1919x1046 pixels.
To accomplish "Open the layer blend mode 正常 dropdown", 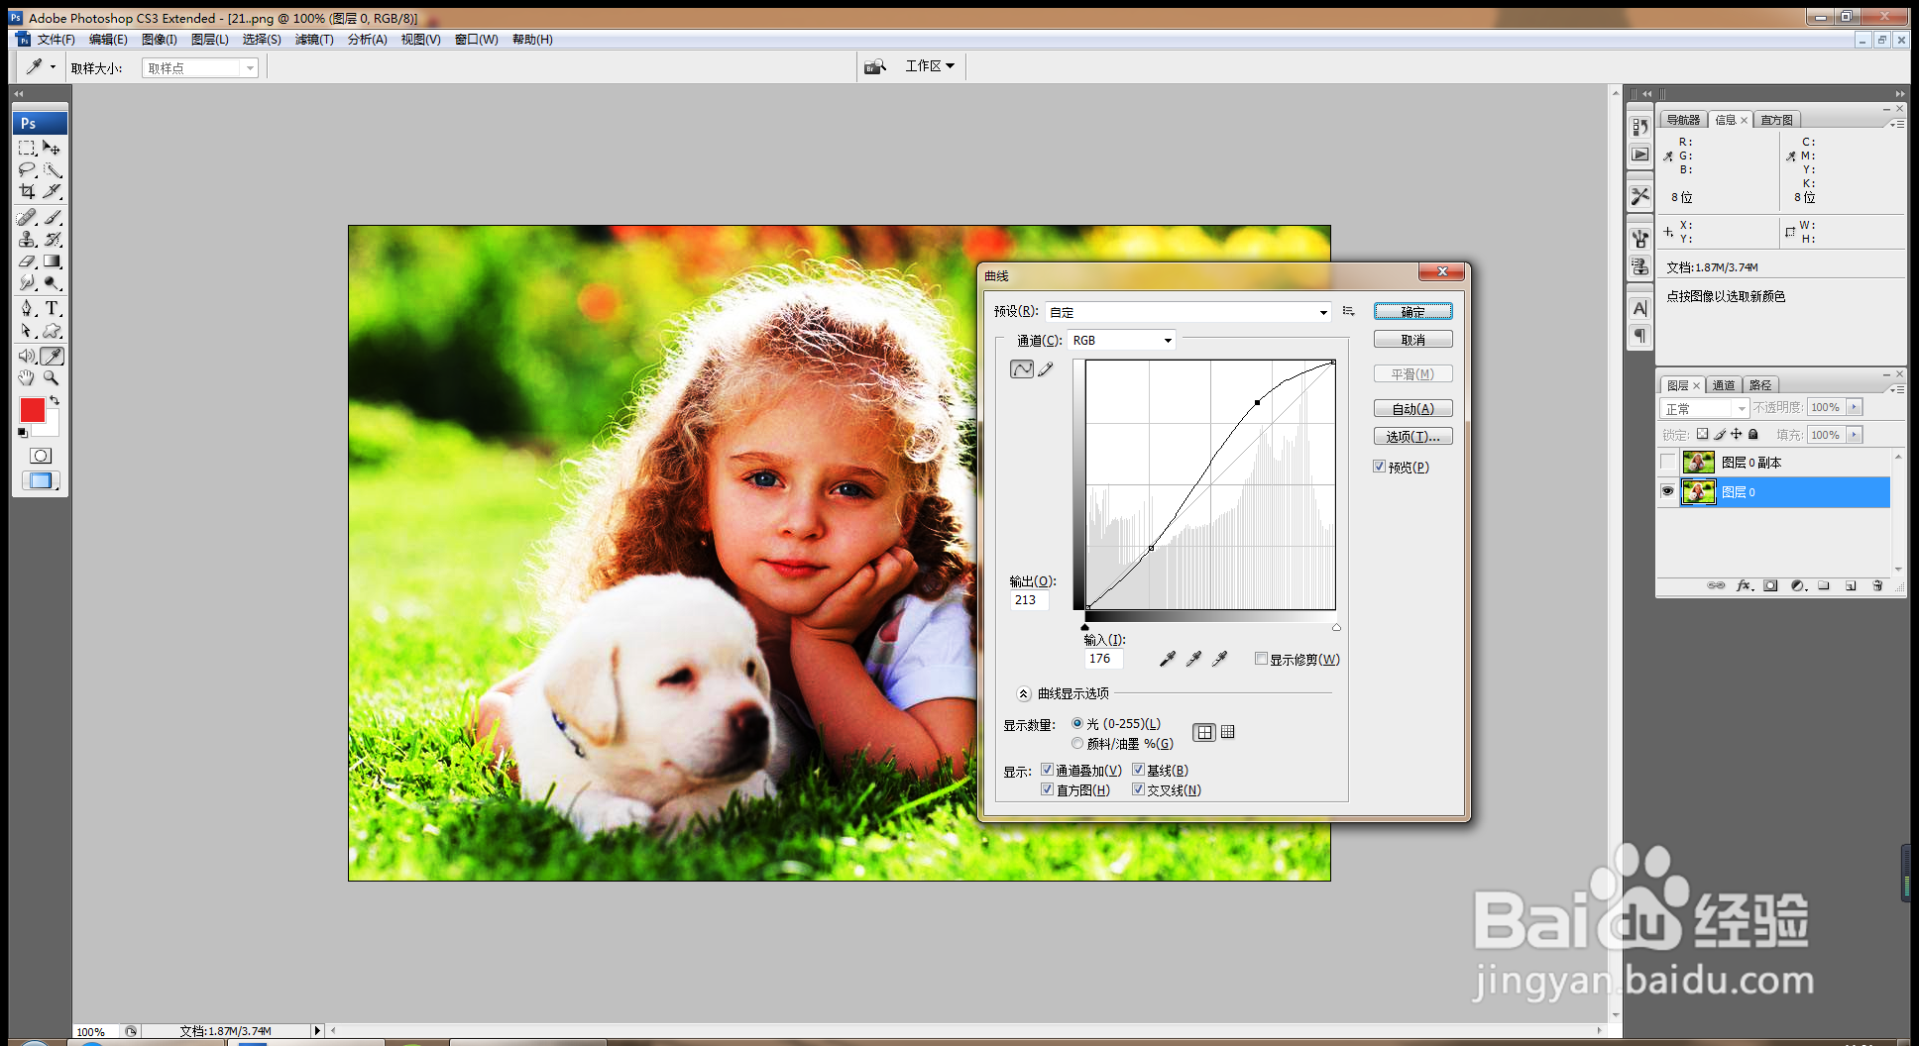I will coord(1704,408).
